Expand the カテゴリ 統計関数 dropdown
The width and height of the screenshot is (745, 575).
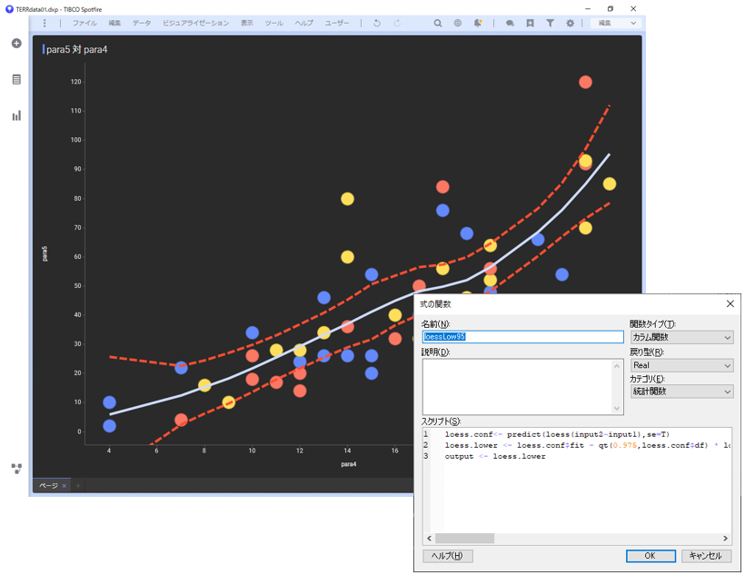click(x=681, y=392)
